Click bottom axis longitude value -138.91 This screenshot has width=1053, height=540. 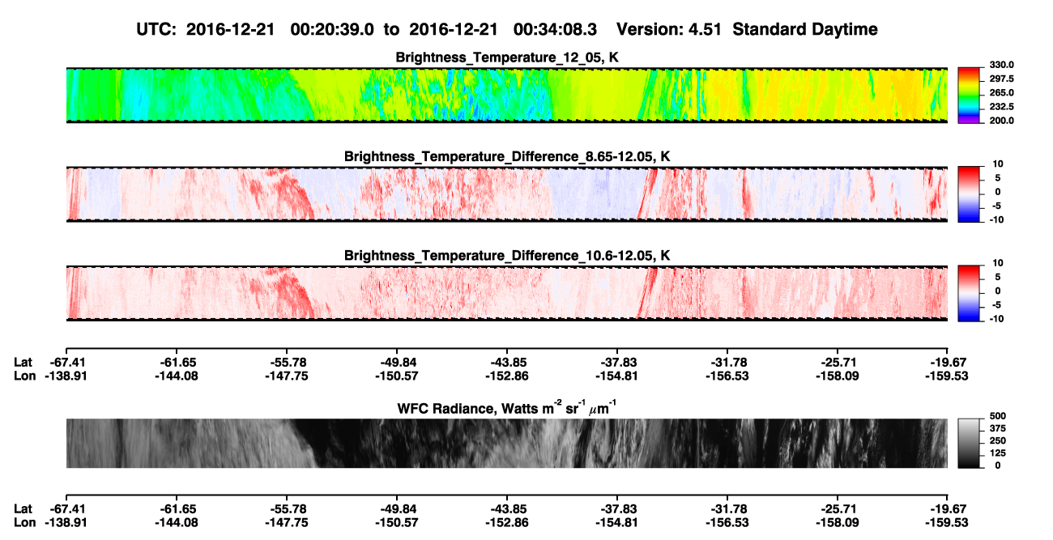pyautogui.click(x=66, y=523)
